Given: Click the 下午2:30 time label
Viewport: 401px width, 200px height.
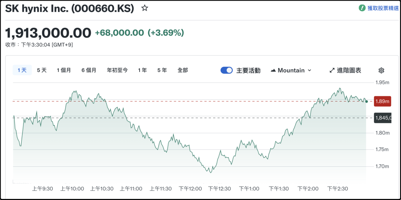Looking at the screenshot, I should tap(338, 189).
